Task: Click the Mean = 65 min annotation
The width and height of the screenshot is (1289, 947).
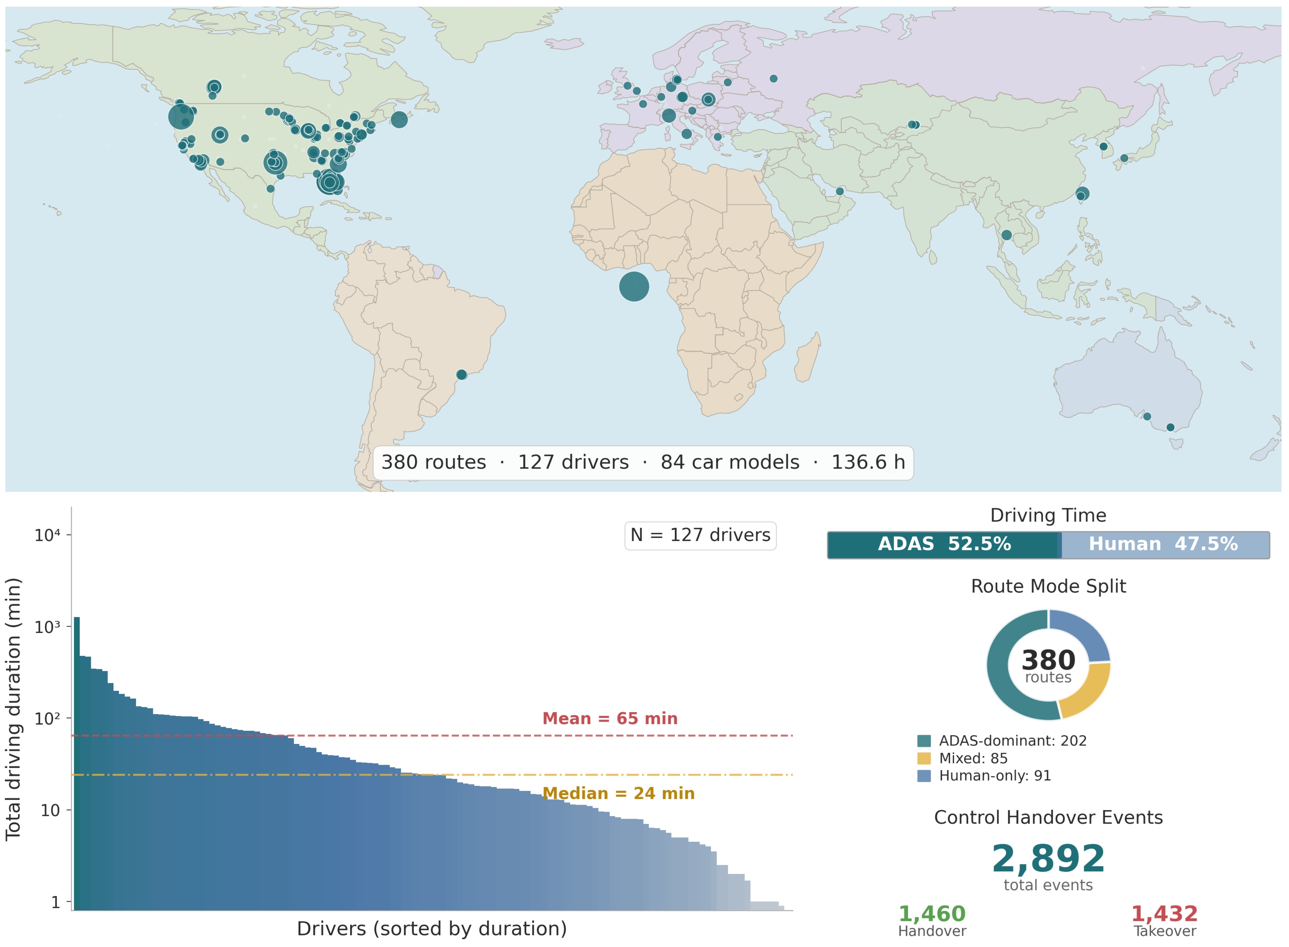Action: pyautogui.click(x=610, y=719)
